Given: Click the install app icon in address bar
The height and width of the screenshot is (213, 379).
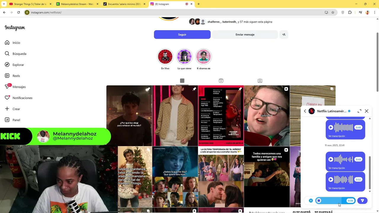Looking at the screenshot, I should (x=326, y=12).
